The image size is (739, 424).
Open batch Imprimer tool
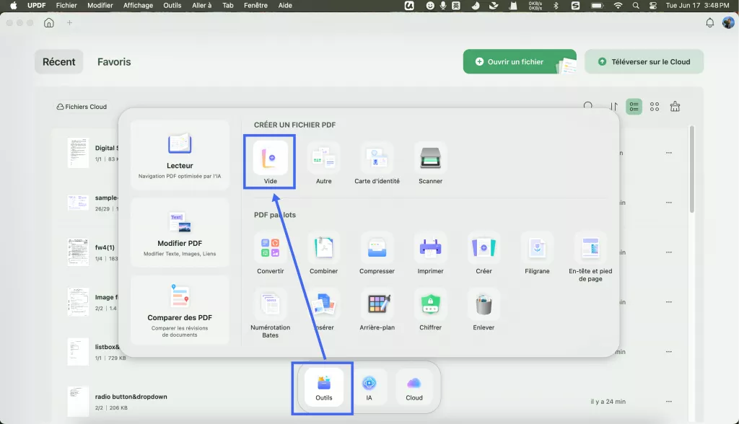(430, 253)
